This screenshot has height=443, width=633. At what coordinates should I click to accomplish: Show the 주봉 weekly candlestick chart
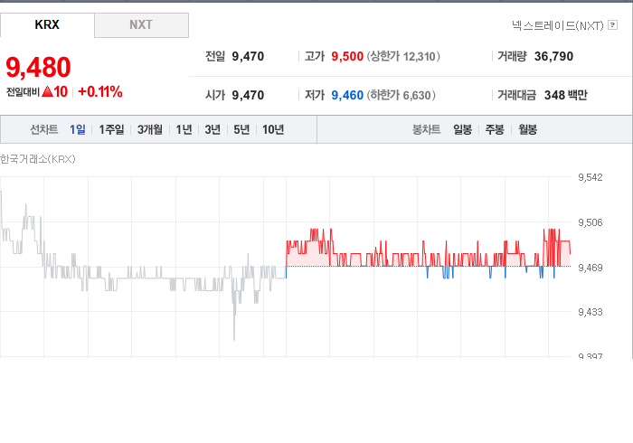coord(495,129)
